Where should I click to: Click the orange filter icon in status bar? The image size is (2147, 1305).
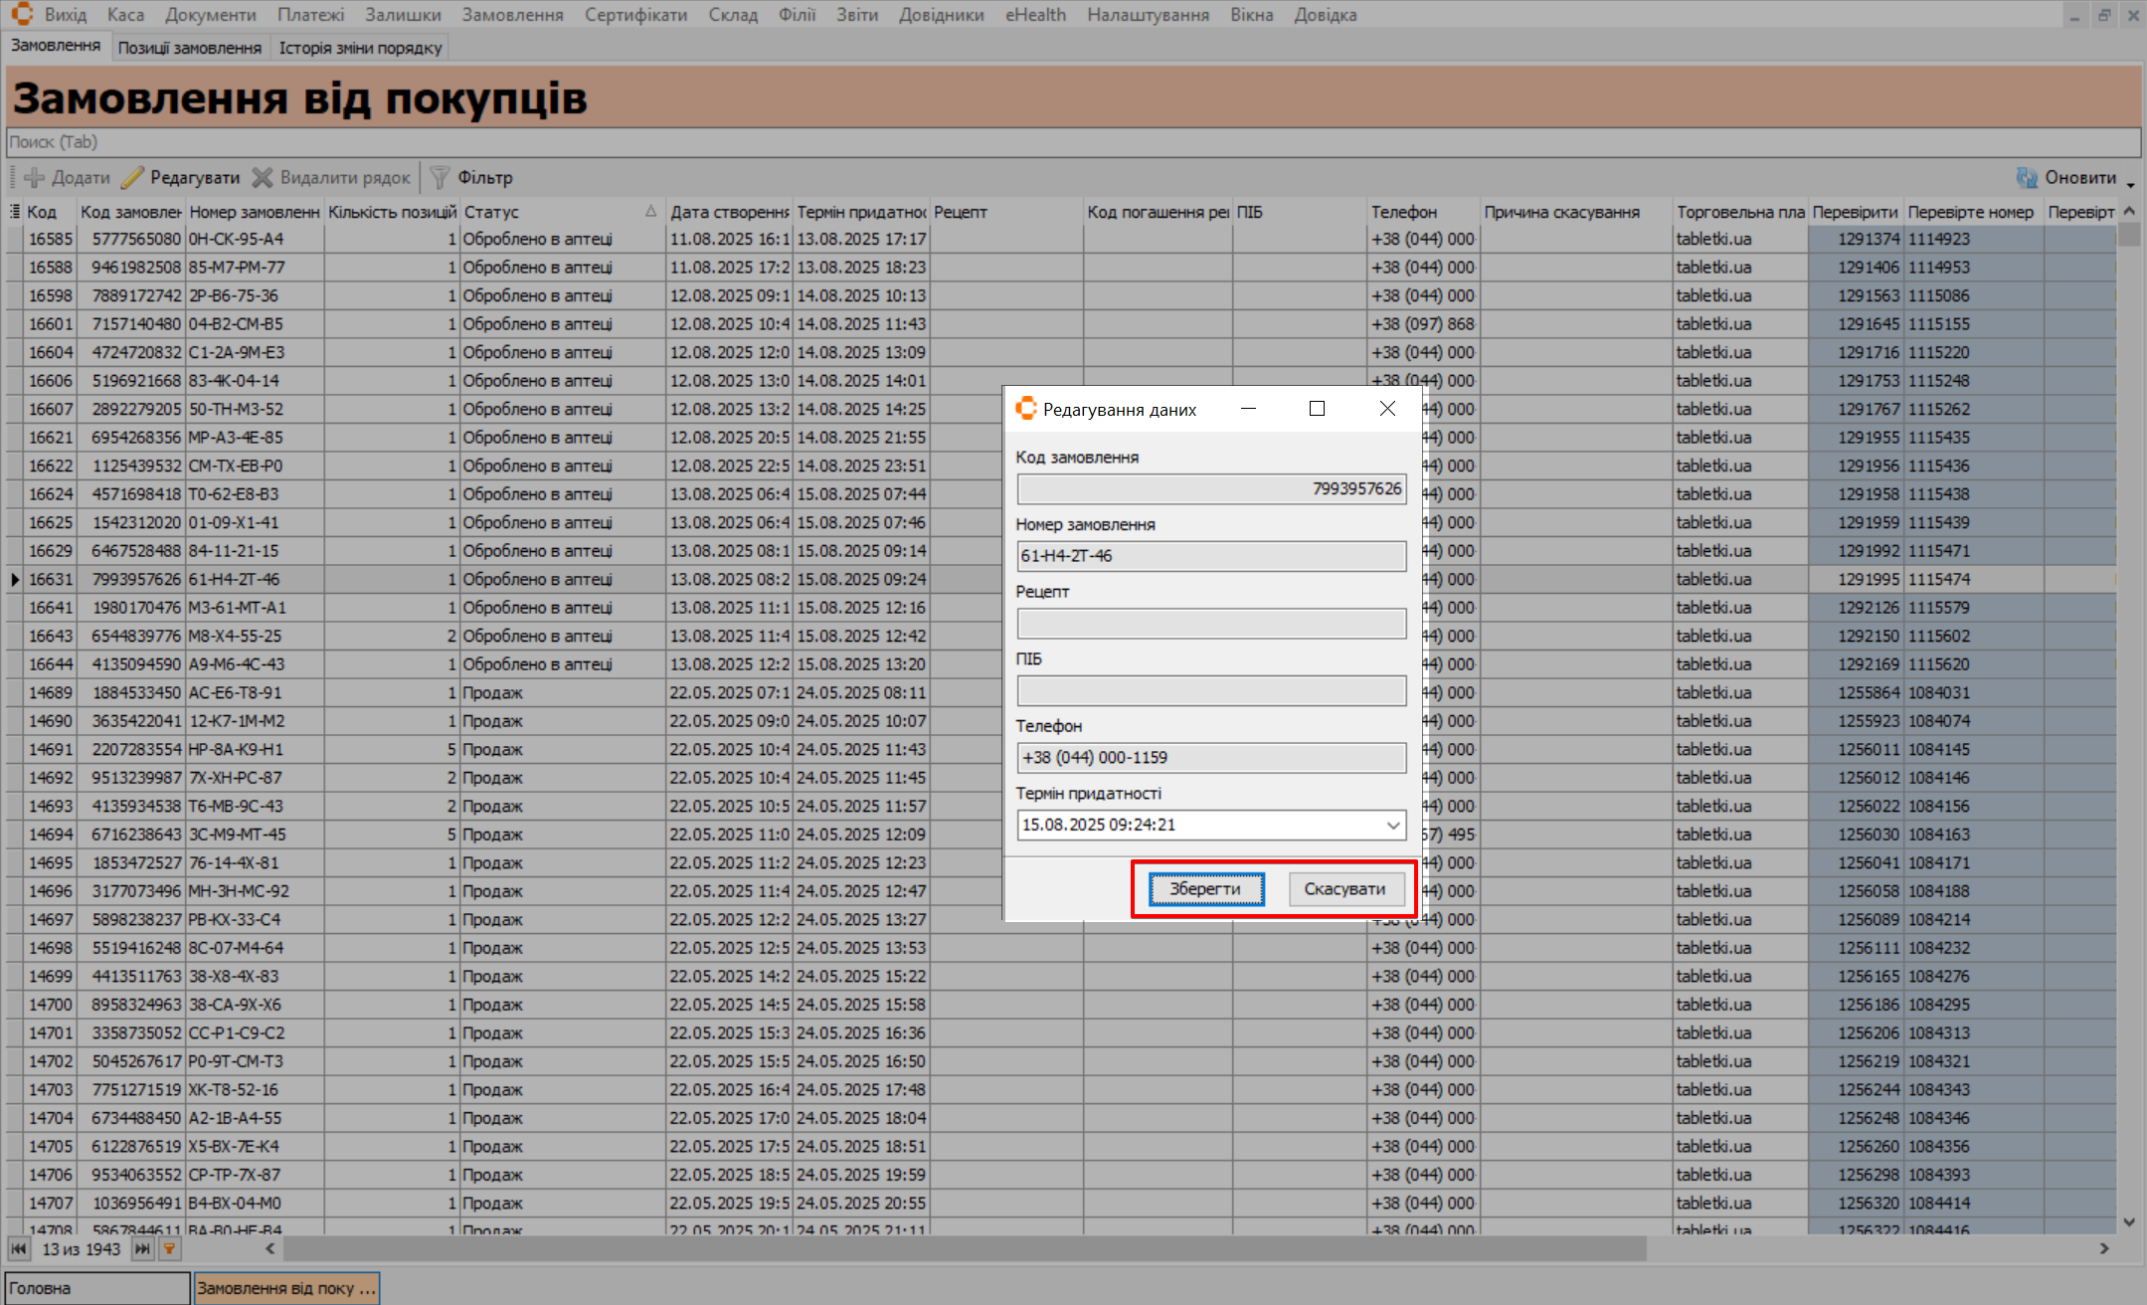(x=170, y=1249)
